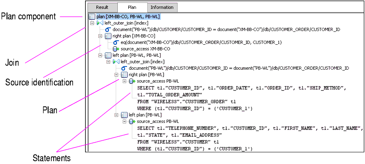
Task: Collapse the left plan [PB-WL] node
Action: click(x=116, y=115)
